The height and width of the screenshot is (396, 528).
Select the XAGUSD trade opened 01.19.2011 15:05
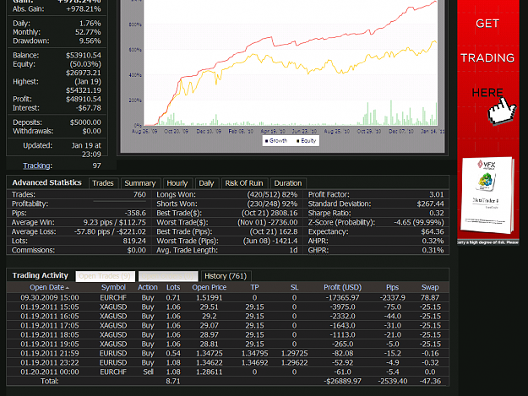[227, 307]
